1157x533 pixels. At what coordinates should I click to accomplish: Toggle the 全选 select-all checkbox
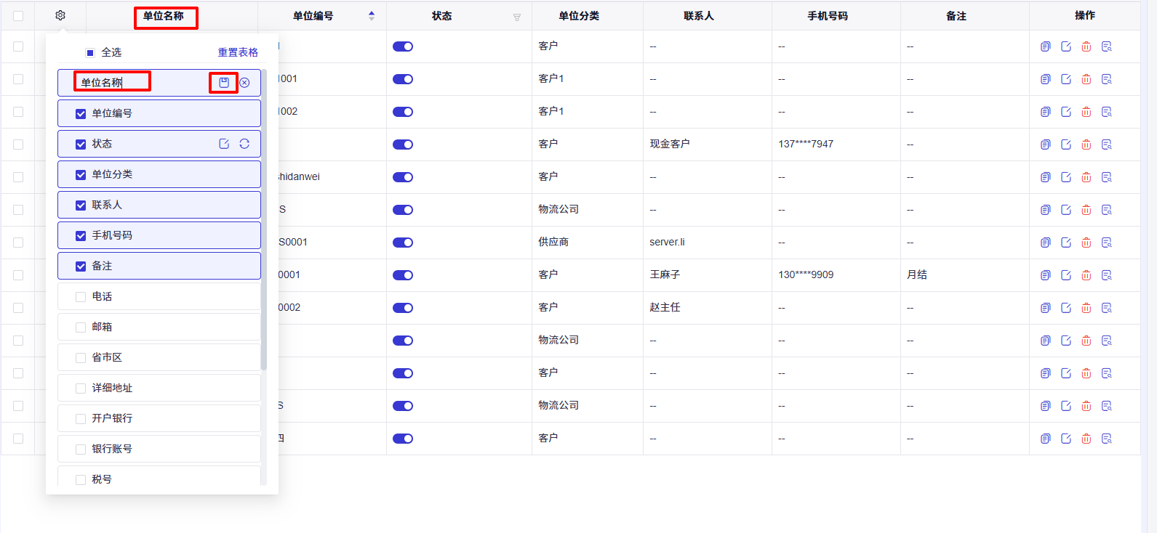[x=90, y=52]
